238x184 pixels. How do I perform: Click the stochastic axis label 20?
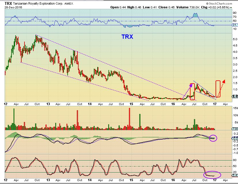(x=235, y=172)
